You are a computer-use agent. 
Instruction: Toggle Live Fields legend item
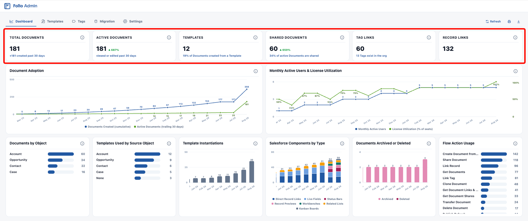coord(312,199)
